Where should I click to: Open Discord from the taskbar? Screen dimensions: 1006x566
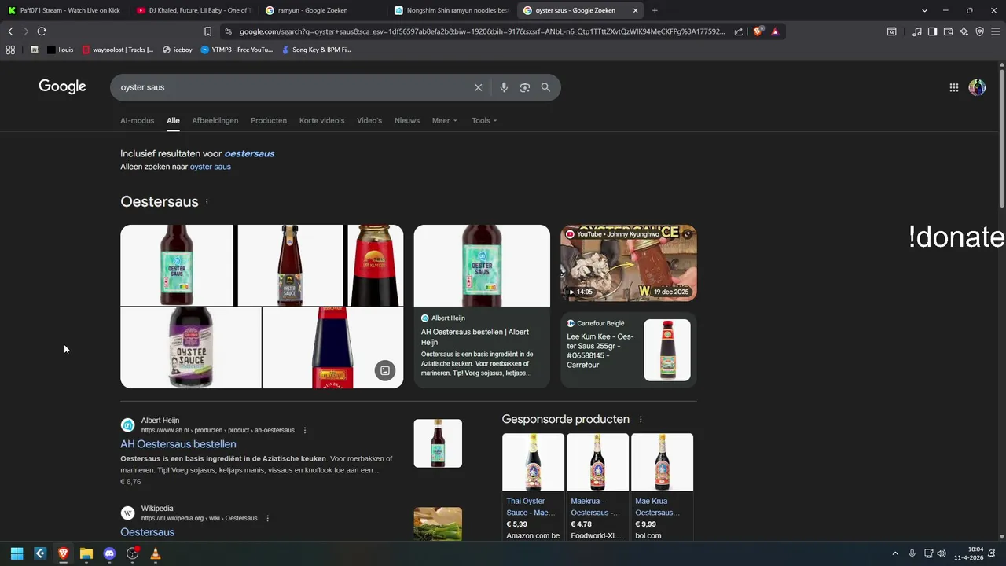(109, 553)
